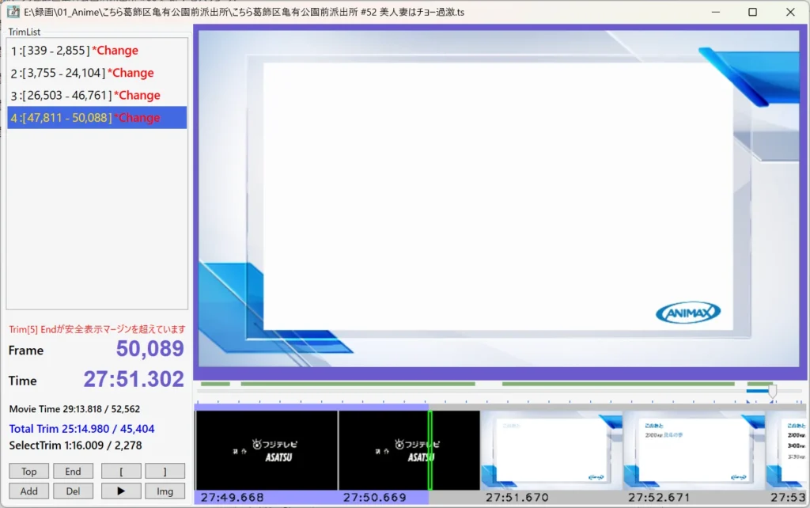Select trim 1 [339 - 2,855]
The width and height of the screenshot is (810, 508).
click(74, 51)
